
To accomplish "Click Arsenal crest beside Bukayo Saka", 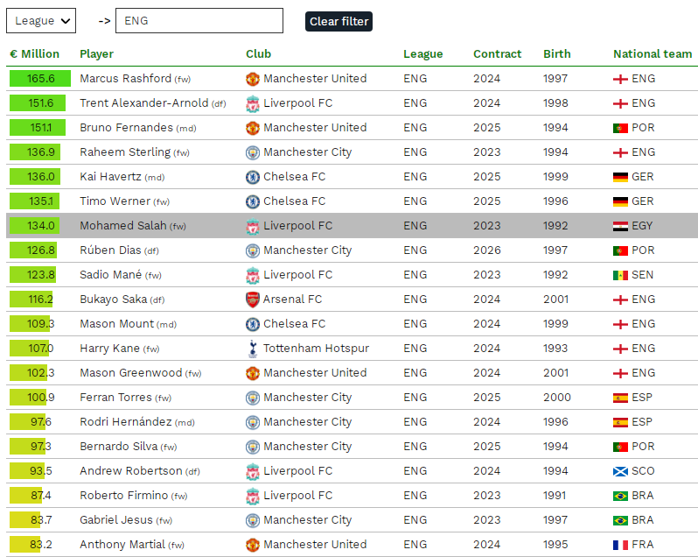I will (253, 300).
